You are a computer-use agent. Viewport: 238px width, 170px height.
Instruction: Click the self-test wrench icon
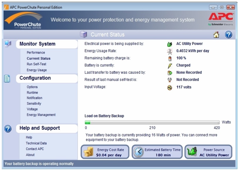170,80
